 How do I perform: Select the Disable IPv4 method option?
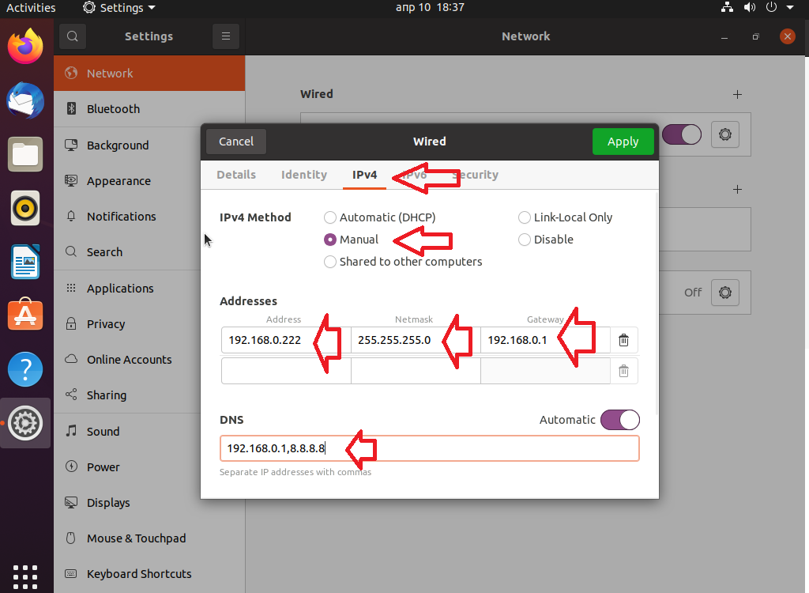point(525,240)
